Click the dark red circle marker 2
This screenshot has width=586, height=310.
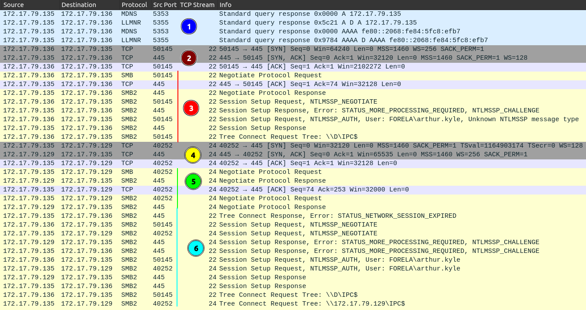(x=189, y=58)
